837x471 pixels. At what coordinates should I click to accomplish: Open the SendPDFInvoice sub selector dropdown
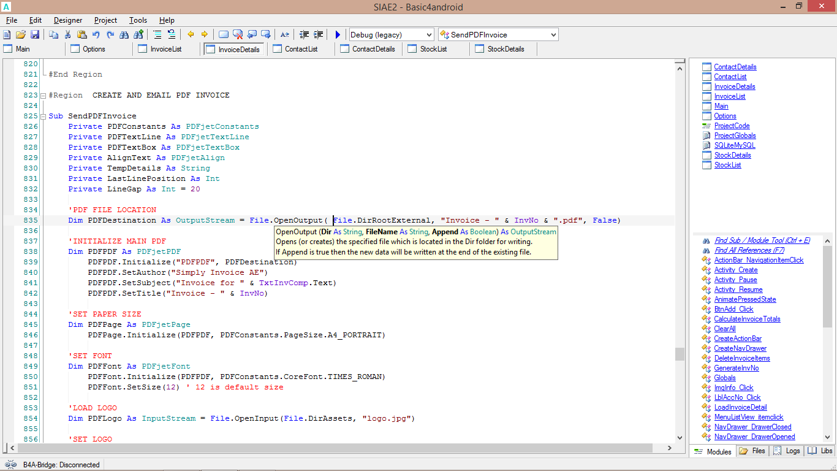click(x=498, y=35)
